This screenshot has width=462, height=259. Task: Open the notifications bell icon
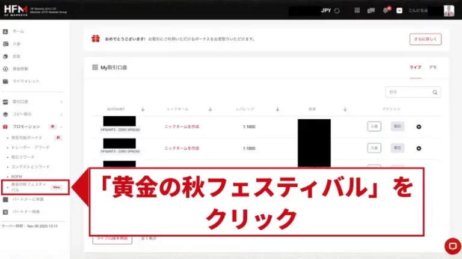[386, 10]
